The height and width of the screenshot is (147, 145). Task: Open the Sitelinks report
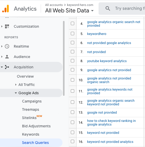[x=29, y=118]
